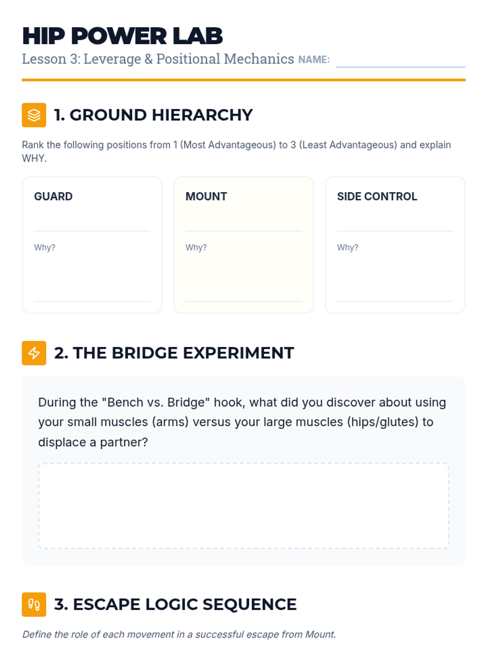This screenshot has height=649, width=487.
Task: Click the NAME input line
Action: [x=400, y=61]
